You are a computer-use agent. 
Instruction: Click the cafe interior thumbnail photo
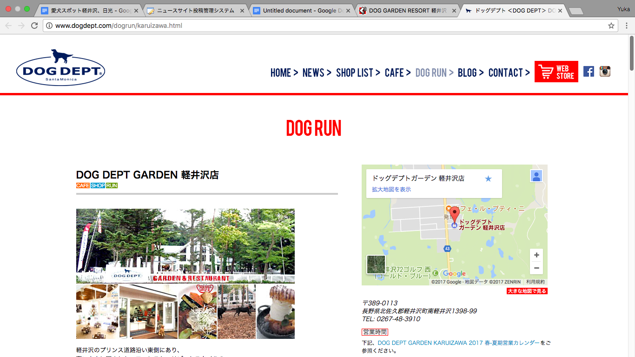tap(97, 311)
